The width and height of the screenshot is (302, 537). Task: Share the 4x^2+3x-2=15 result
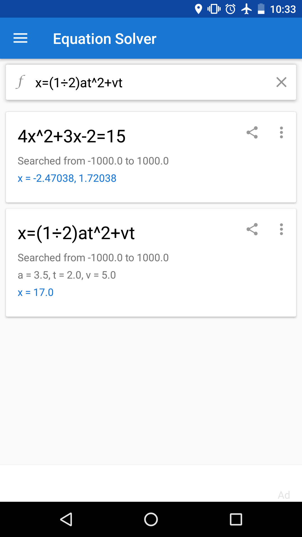(x=252, y=132)
